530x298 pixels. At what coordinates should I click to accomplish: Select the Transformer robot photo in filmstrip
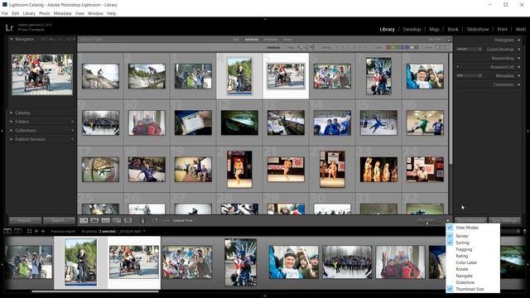click(241, 262)
